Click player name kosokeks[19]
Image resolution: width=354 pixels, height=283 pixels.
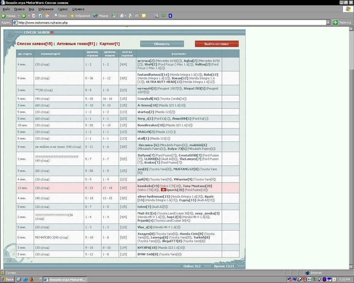click(148, 186)
